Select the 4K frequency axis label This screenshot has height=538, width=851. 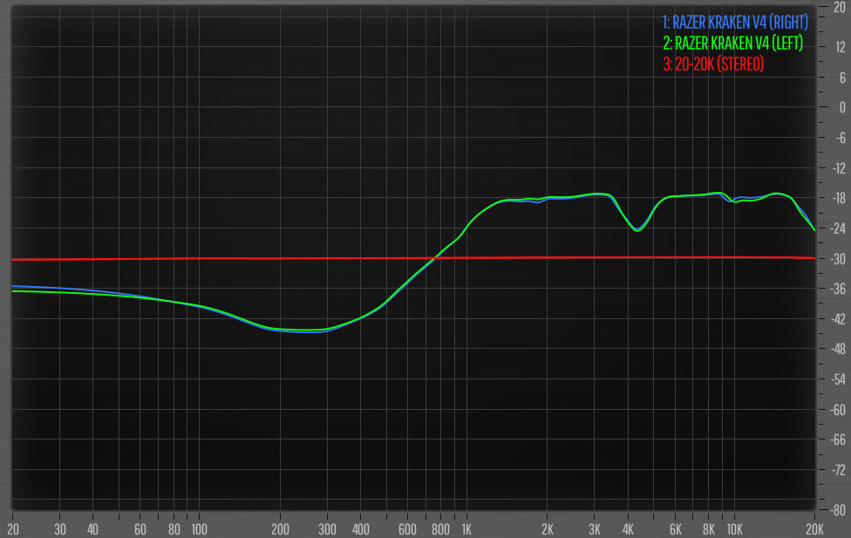[x=628, y=529]
